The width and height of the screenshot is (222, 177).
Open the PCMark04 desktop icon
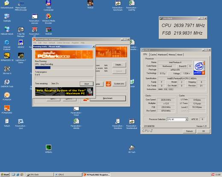(x=7, y=97)
